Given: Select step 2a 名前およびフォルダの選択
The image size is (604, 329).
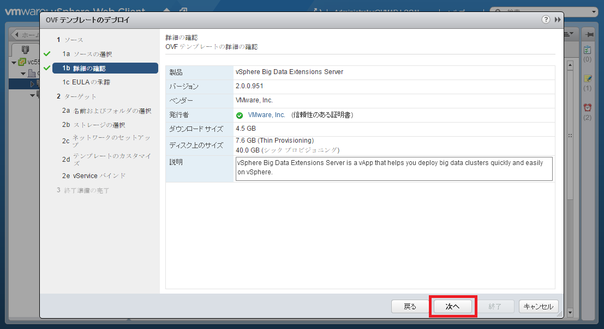Looking at the screenshot, I should click(107, 111).
